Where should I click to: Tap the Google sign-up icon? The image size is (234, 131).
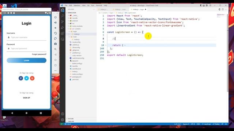[32, 78]
